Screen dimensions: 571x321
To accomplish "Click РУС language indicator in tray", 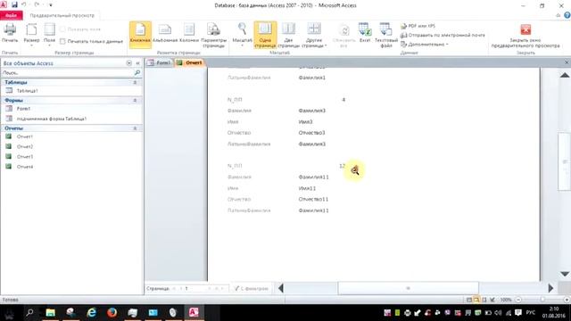I will 531,313.
